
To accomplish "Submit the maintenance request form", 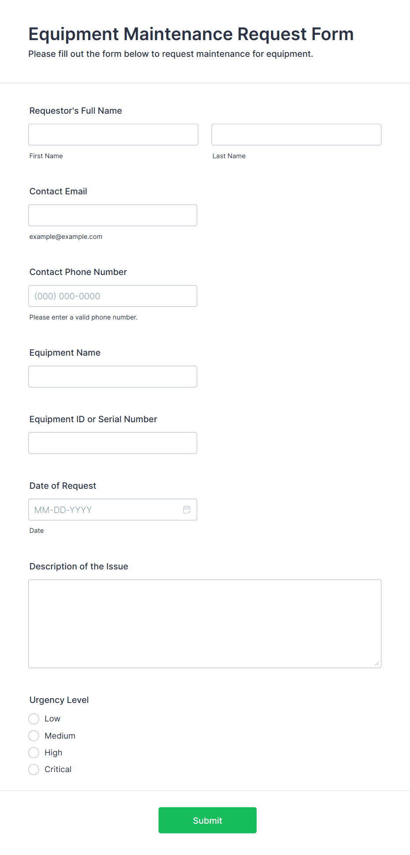I will pos(207,820).
